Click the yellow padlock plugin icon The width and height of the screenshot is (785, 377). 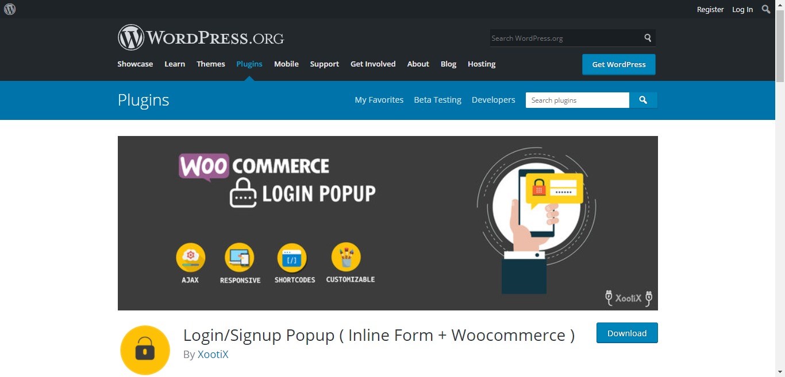point(145,350)
